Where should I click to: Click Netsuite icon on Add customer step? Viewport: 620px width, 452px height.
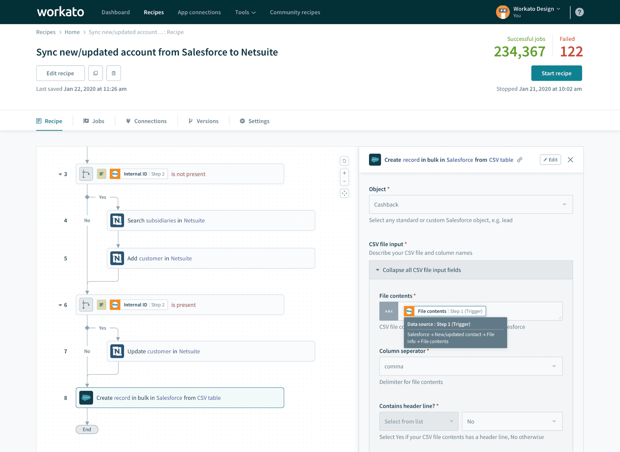click(117, 258)
